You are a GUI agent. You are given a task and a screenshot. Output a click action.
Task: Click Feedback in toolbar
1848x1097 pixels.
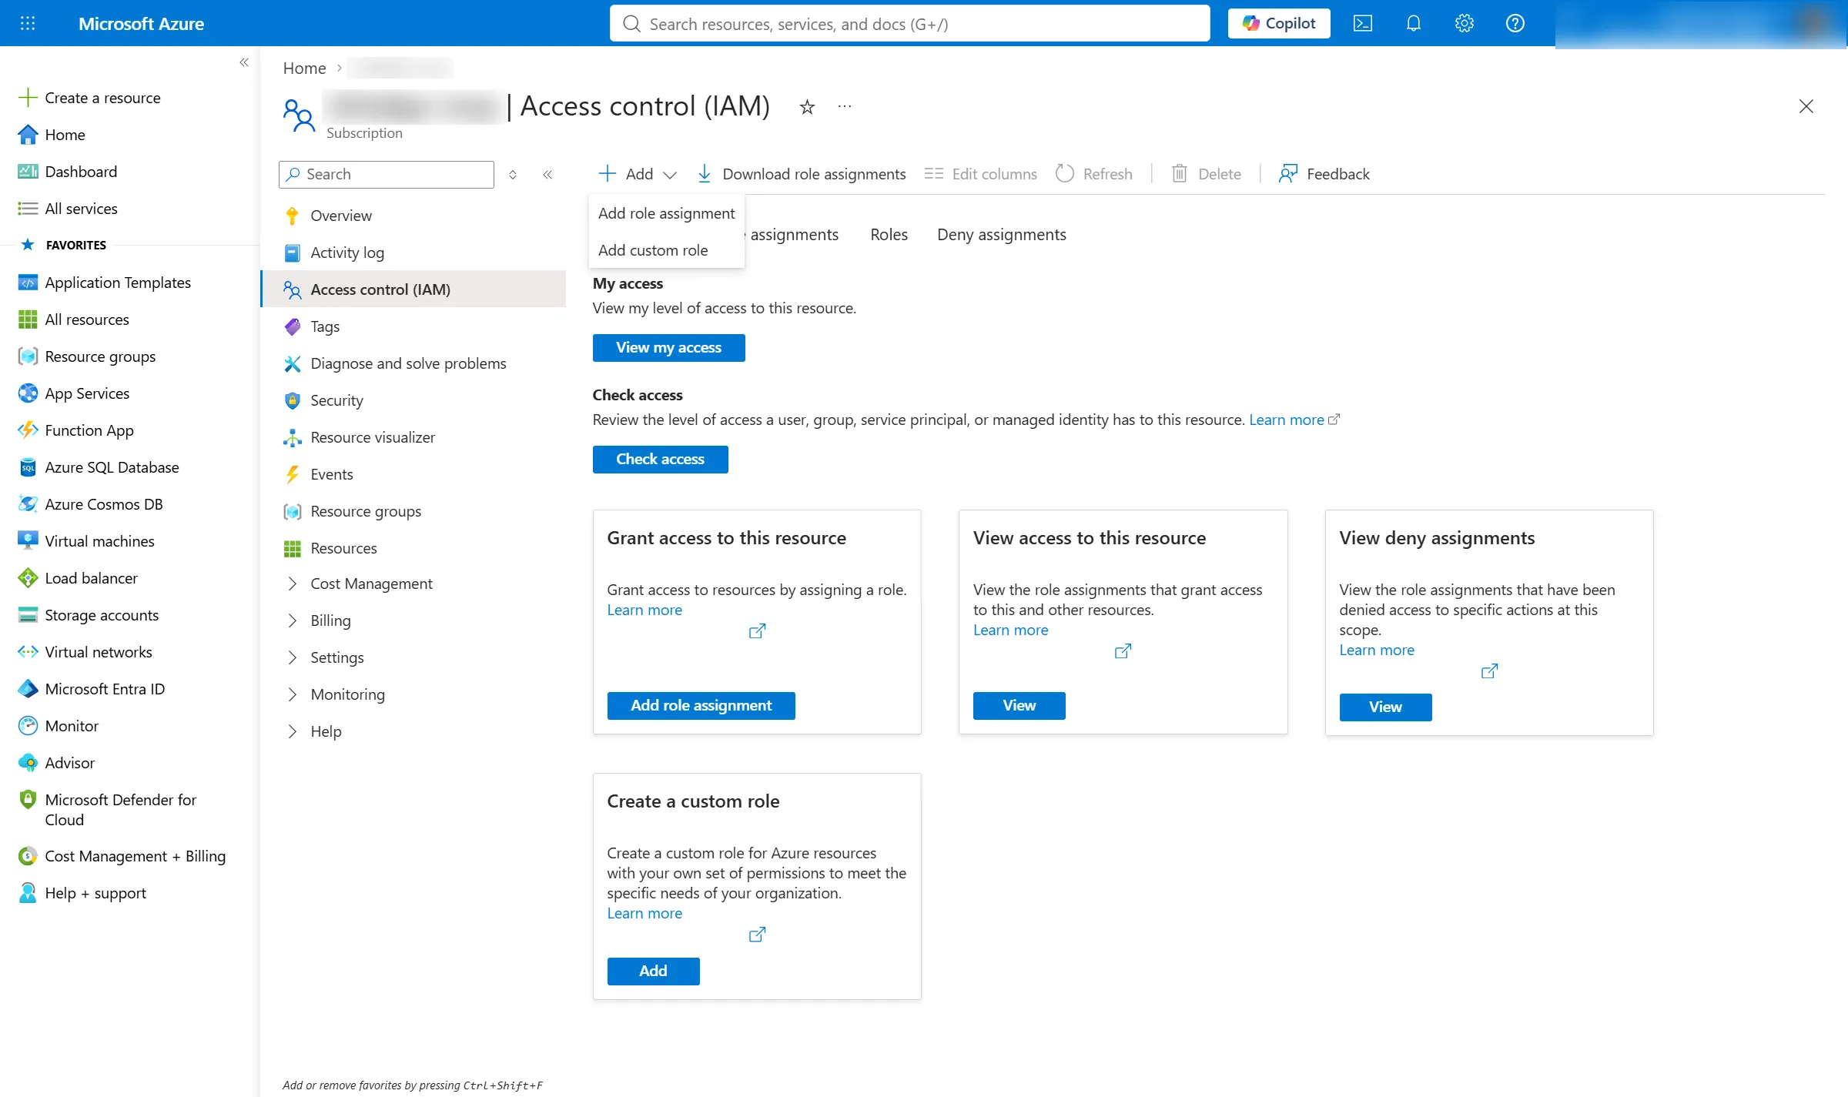tap(1324, 174)
